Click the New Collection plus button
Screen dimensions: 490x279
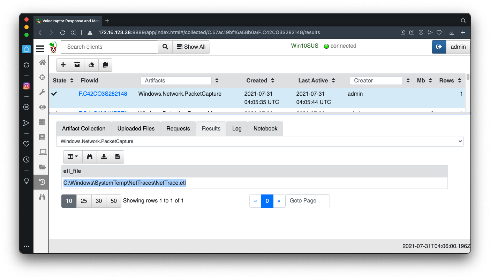pos(63,65)
